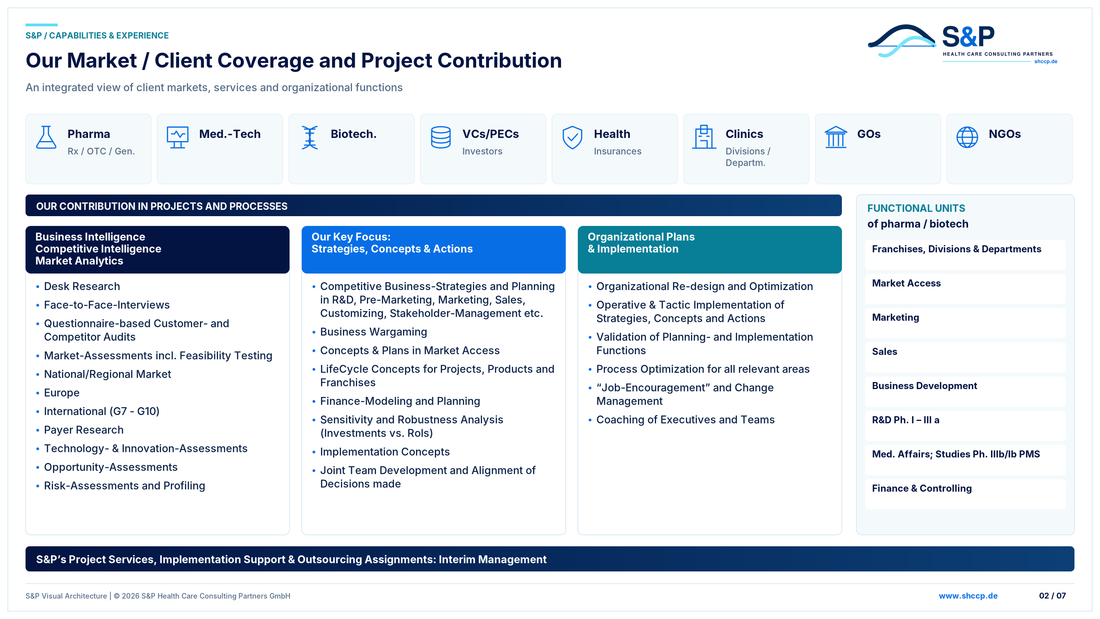Click the Opportunity-Assessments bullet

(111, 467)
